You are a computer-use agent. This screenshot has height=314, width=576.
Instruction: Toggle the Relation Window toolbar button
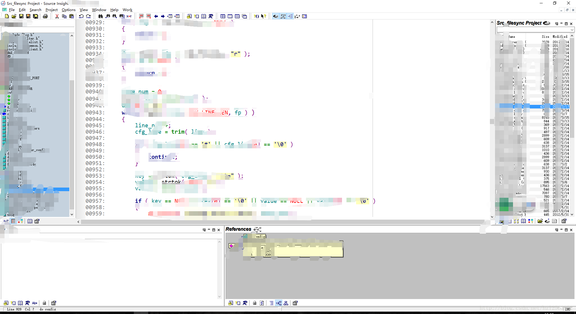pyautogui.click(x=290, y=16)
